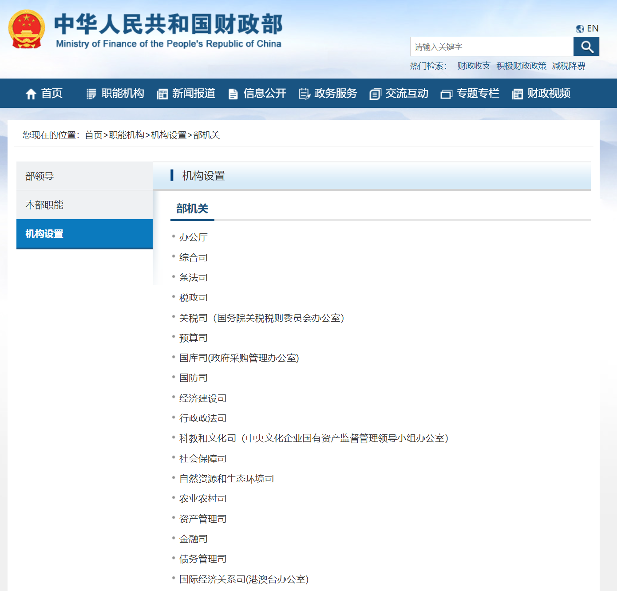Click the national emblem logo
This screenshot has width=617, height=591.
[x=27, y=29]
